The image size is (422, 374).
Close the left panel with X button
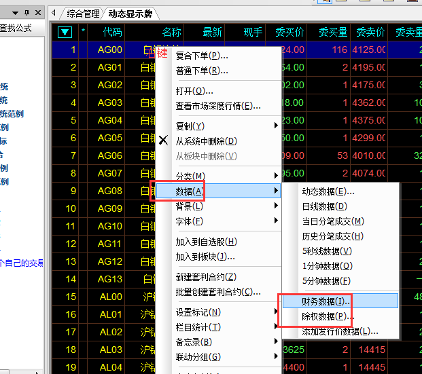click(x=37, y=13)
